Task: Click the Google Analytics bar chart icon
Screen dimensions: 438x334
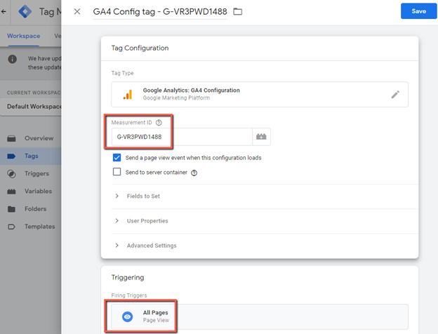Action: click(128, 95)
